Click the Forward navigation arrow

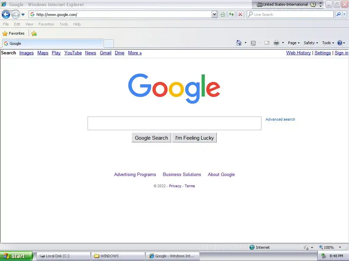(x=15, y=15)
